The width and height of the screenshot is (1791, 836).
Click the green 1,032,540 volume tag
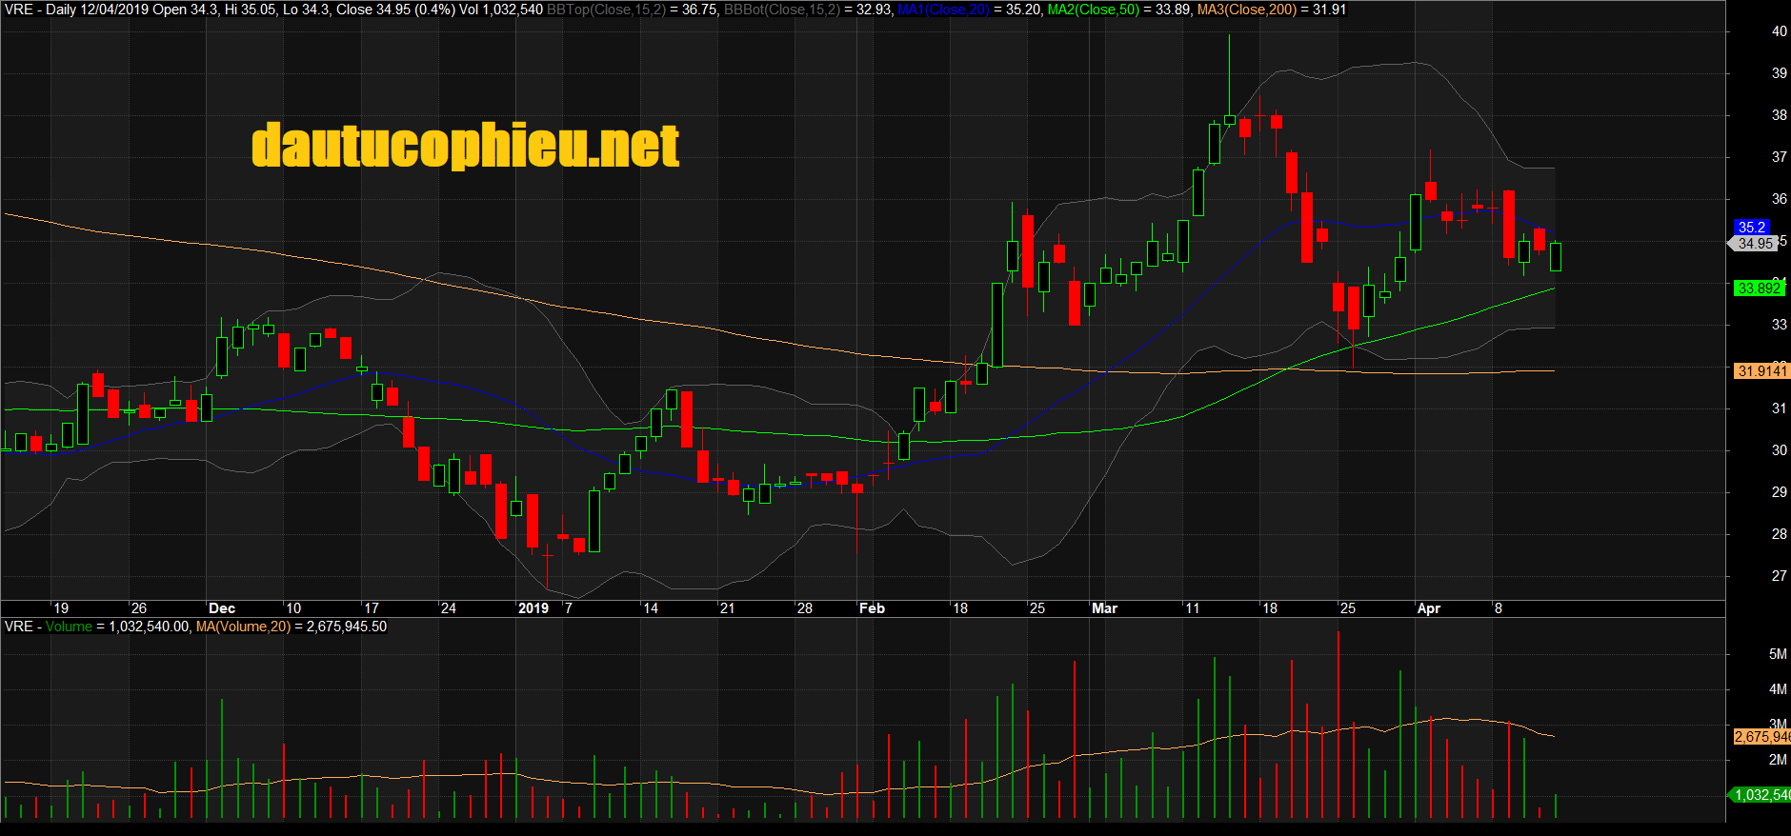1761,794
